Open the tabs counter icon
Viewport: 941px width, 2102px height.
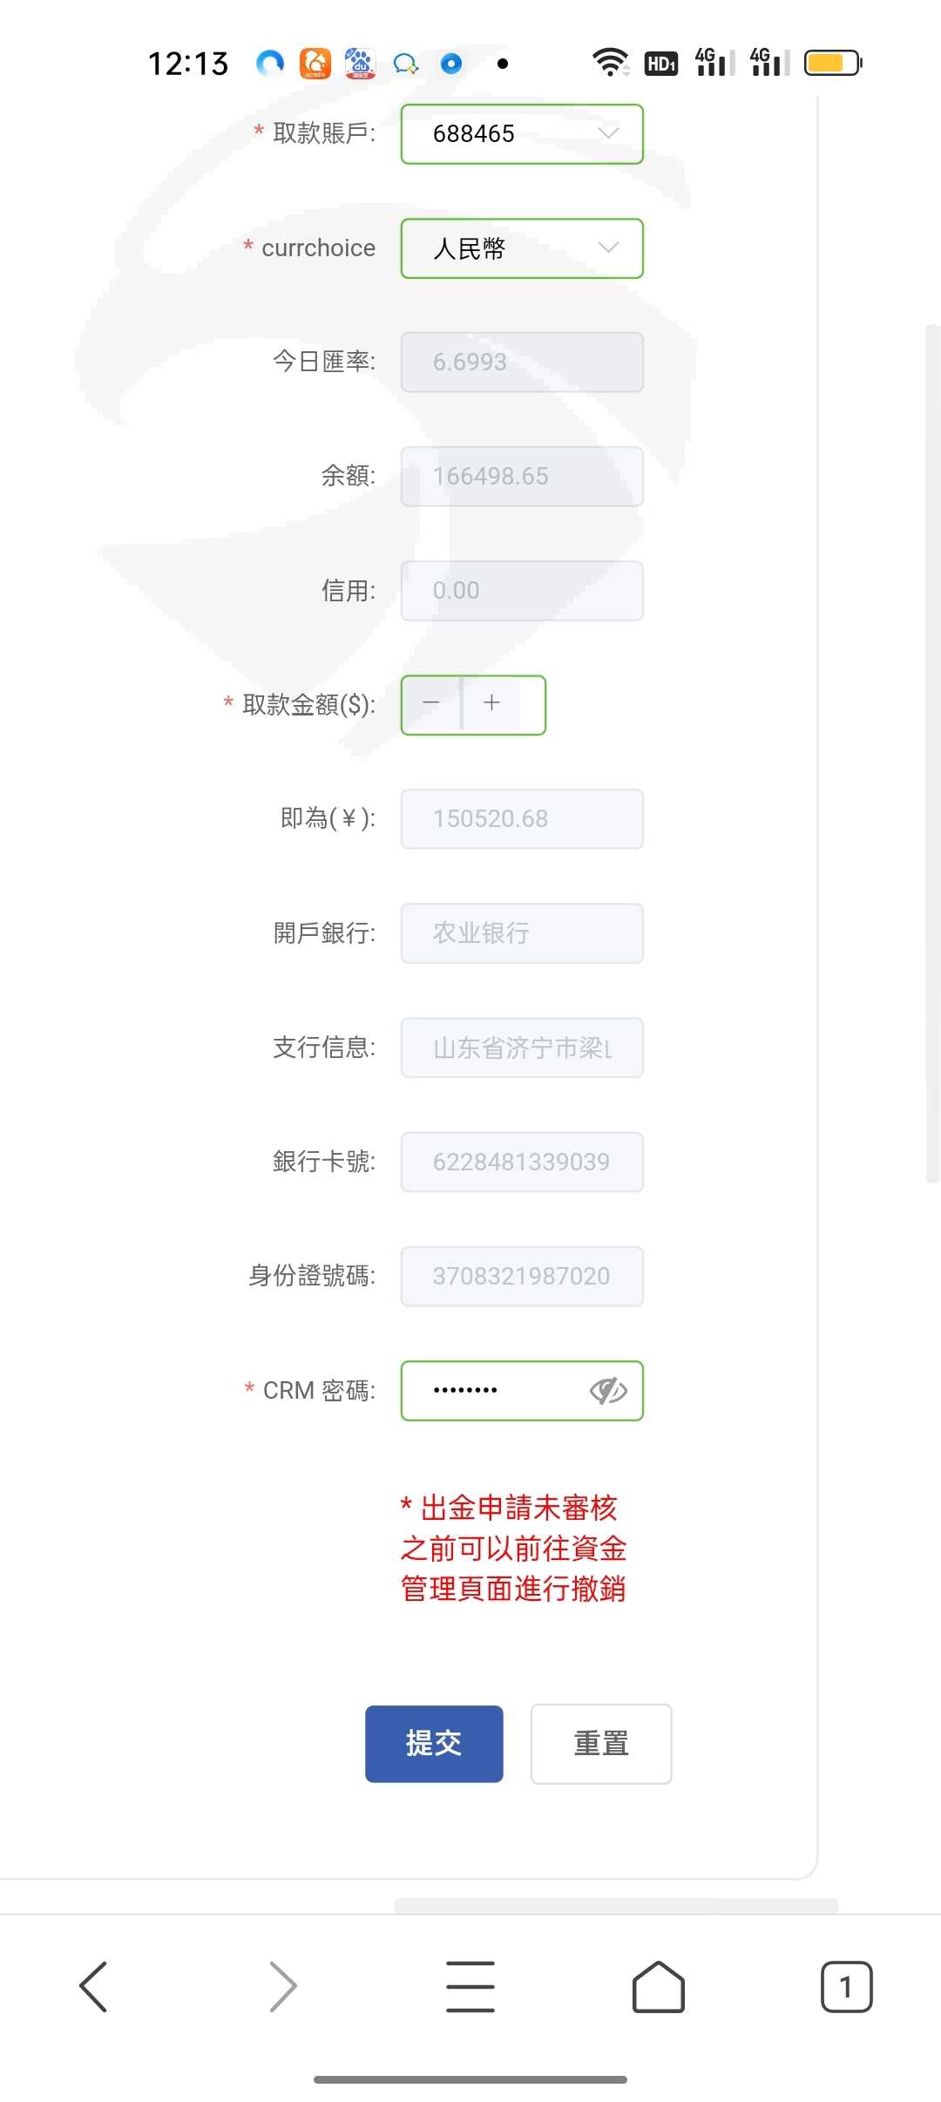[x=846, y=1987]
